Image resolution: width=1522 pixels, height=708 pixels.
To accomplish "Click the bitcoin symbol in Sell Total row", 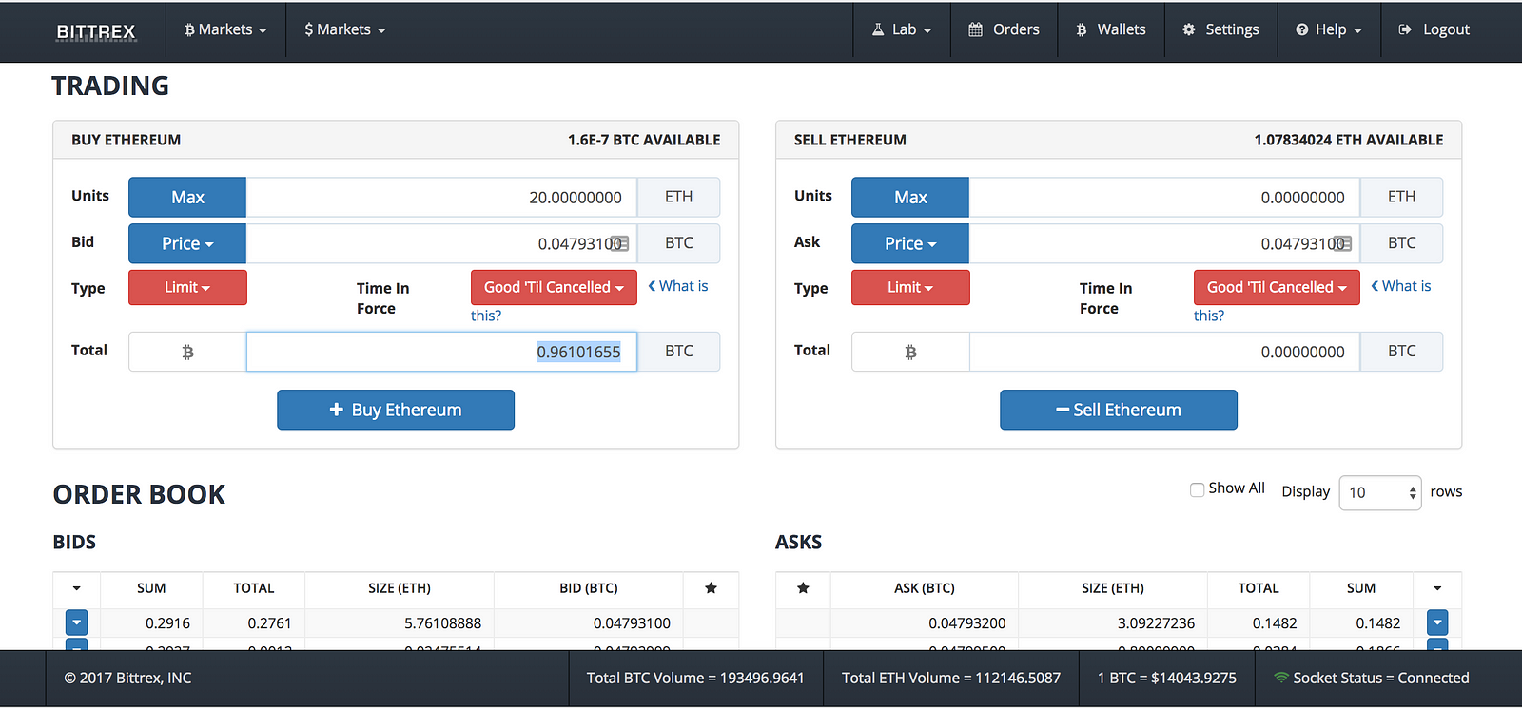I will 910,352.
